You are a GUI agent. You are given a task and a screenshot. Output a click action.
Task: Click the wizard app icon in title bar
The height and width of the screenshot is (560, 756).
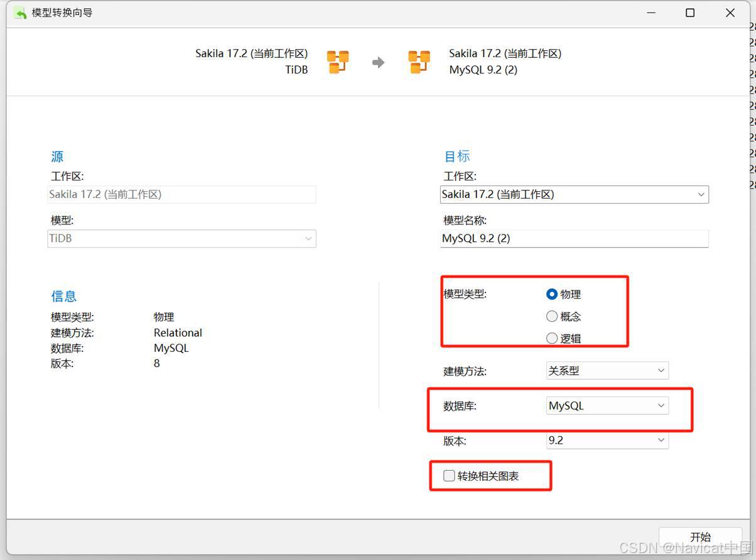tap(20, 13)
